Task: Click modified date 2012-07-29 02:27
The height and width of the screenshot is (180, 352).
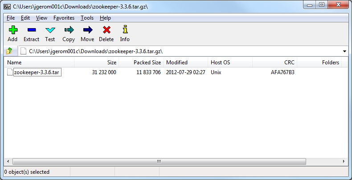Action: 186,72
